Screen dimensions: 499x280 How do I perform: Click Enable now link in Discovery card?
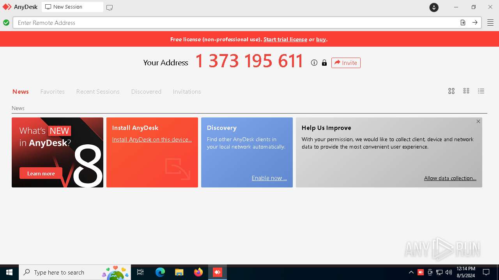pyautogui.click(x=269, y=178)
